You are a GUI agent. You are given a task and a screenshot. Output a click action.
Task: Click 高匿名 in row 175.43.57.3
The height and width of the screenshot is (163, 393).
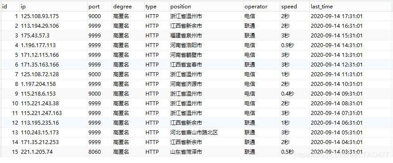[x=121, y=36]
